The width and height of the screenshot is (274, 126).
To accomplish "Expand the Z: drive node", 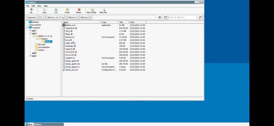I will tap(30, 56).
